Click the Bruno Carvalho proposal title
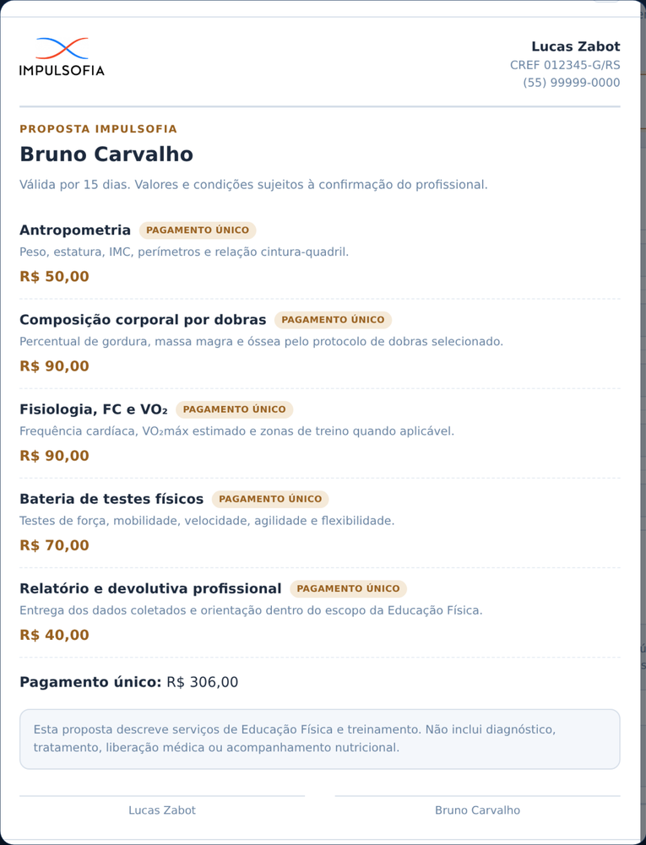The image size is (646, 845). tap(106, 154)
